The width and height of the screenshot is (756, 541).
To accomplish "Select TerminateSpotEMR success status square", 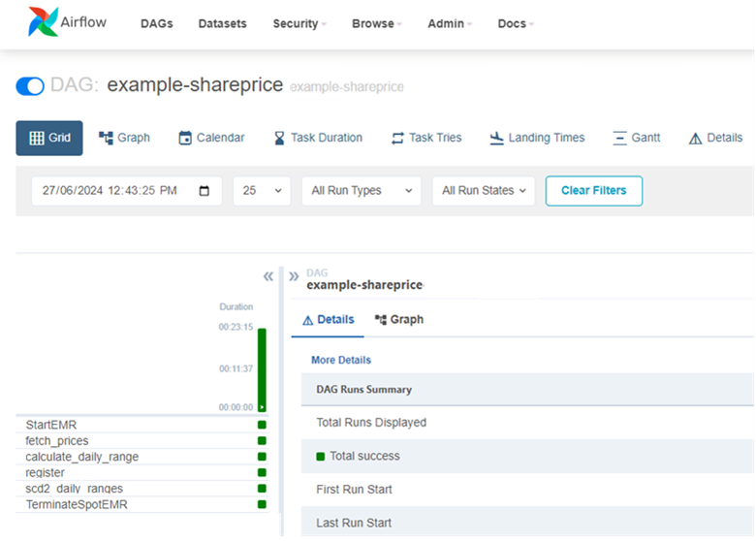I will click(x=262, y=504).
